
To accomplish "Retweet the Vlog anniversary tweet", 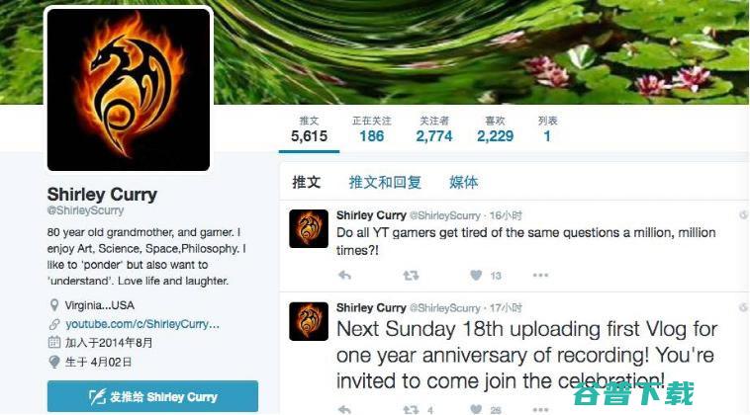I will pos(411,409).
